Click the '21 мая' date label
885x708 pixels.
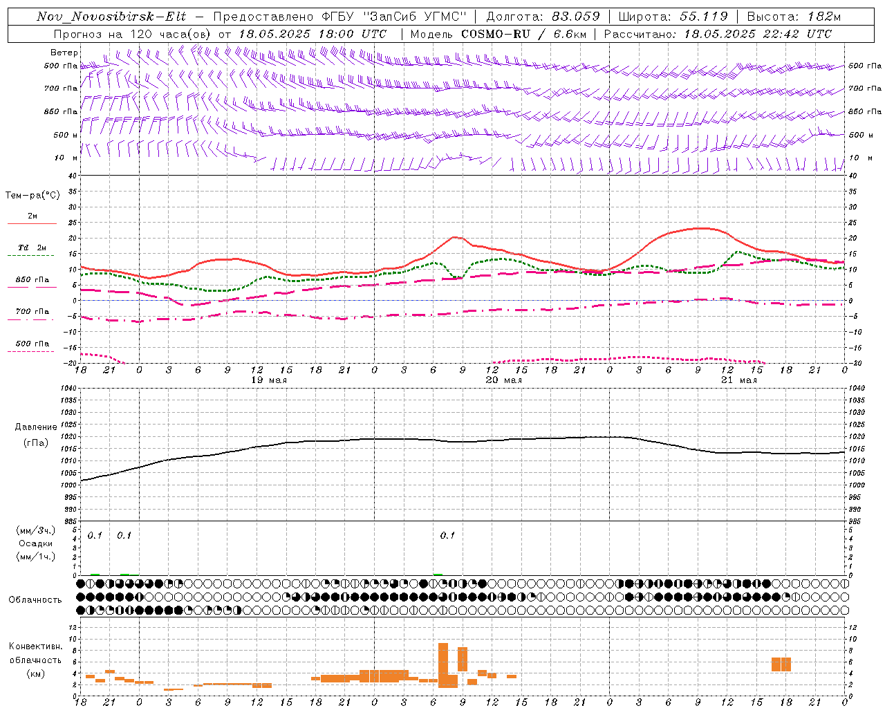coord(738,380)
